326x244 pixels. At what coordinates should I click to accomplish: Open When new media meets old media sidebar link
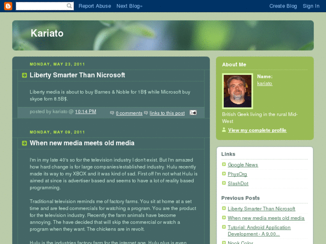point(266,218)
